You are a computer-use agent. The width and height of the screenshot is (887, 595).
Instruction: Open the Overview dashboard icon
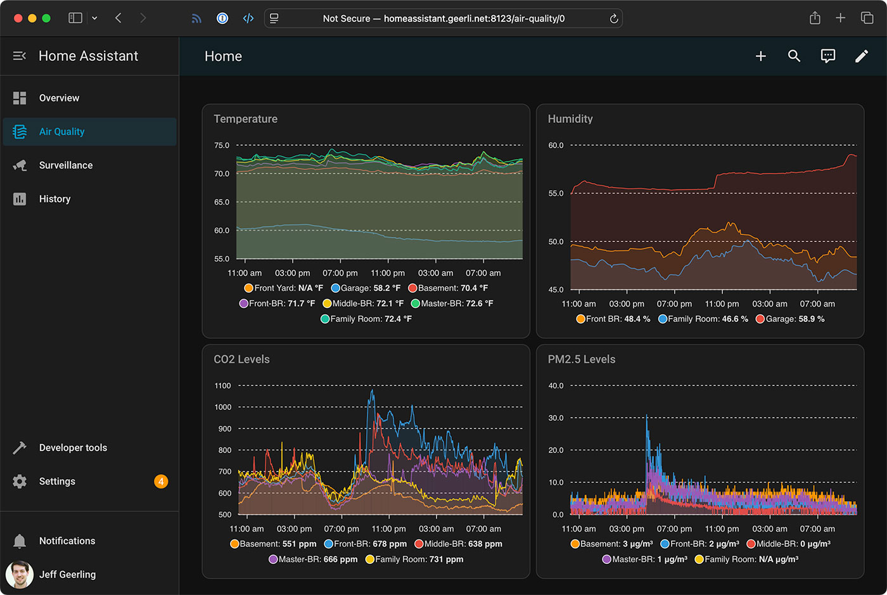click(20, 98)
